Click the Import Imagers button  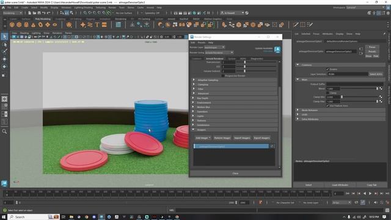point(242,138)
